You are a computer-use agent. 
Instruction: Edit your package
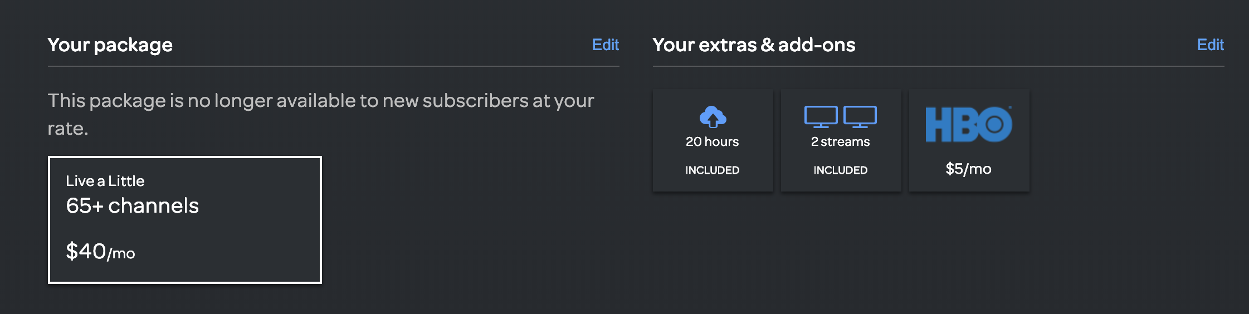click(x=606, y=45)
